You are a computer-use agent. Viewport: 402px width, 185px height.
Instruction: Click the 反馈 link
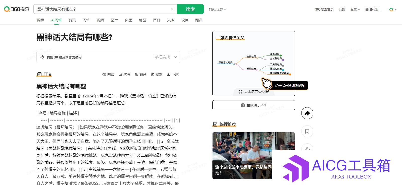tap(342, 9)
